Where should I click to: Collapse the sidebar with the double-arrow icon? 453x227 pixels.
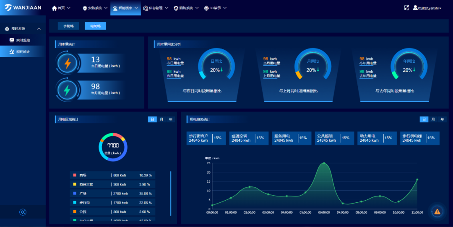(x=23, y=212)
